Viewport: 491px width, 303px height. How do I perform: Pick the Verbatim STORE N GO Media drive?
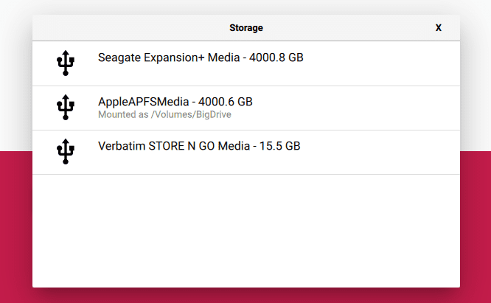tap(246, 152)
